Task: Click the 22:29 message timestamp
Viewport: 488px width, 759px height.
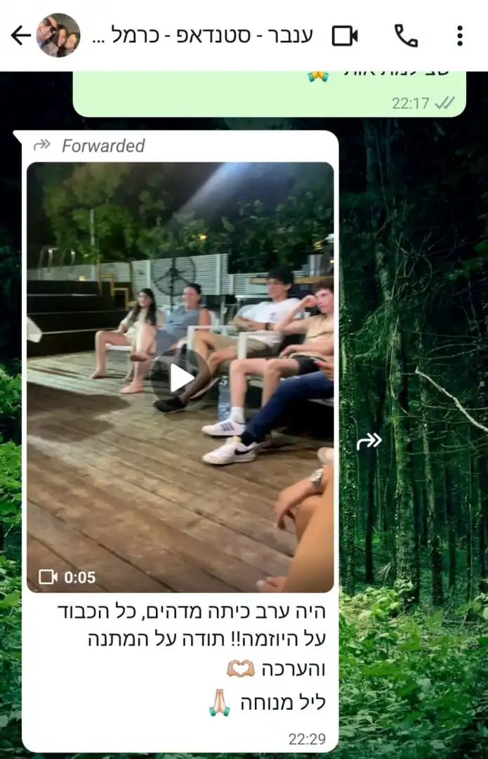Action: 307,739
